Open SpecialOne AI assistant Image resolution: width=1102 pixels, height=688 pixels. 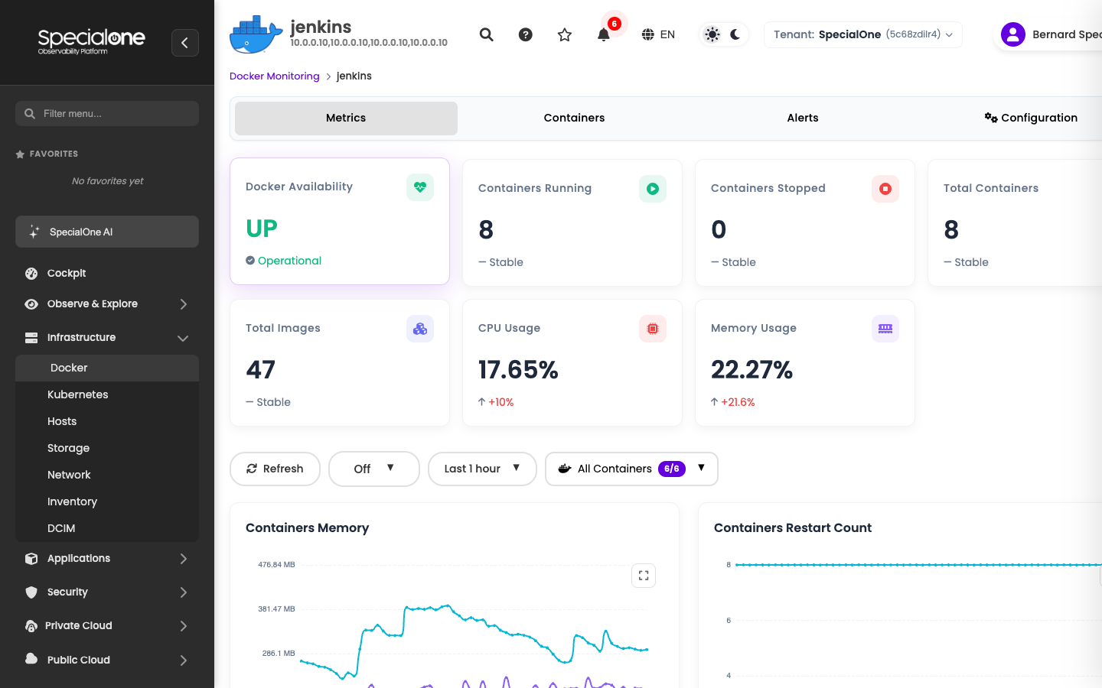point(107,232)
